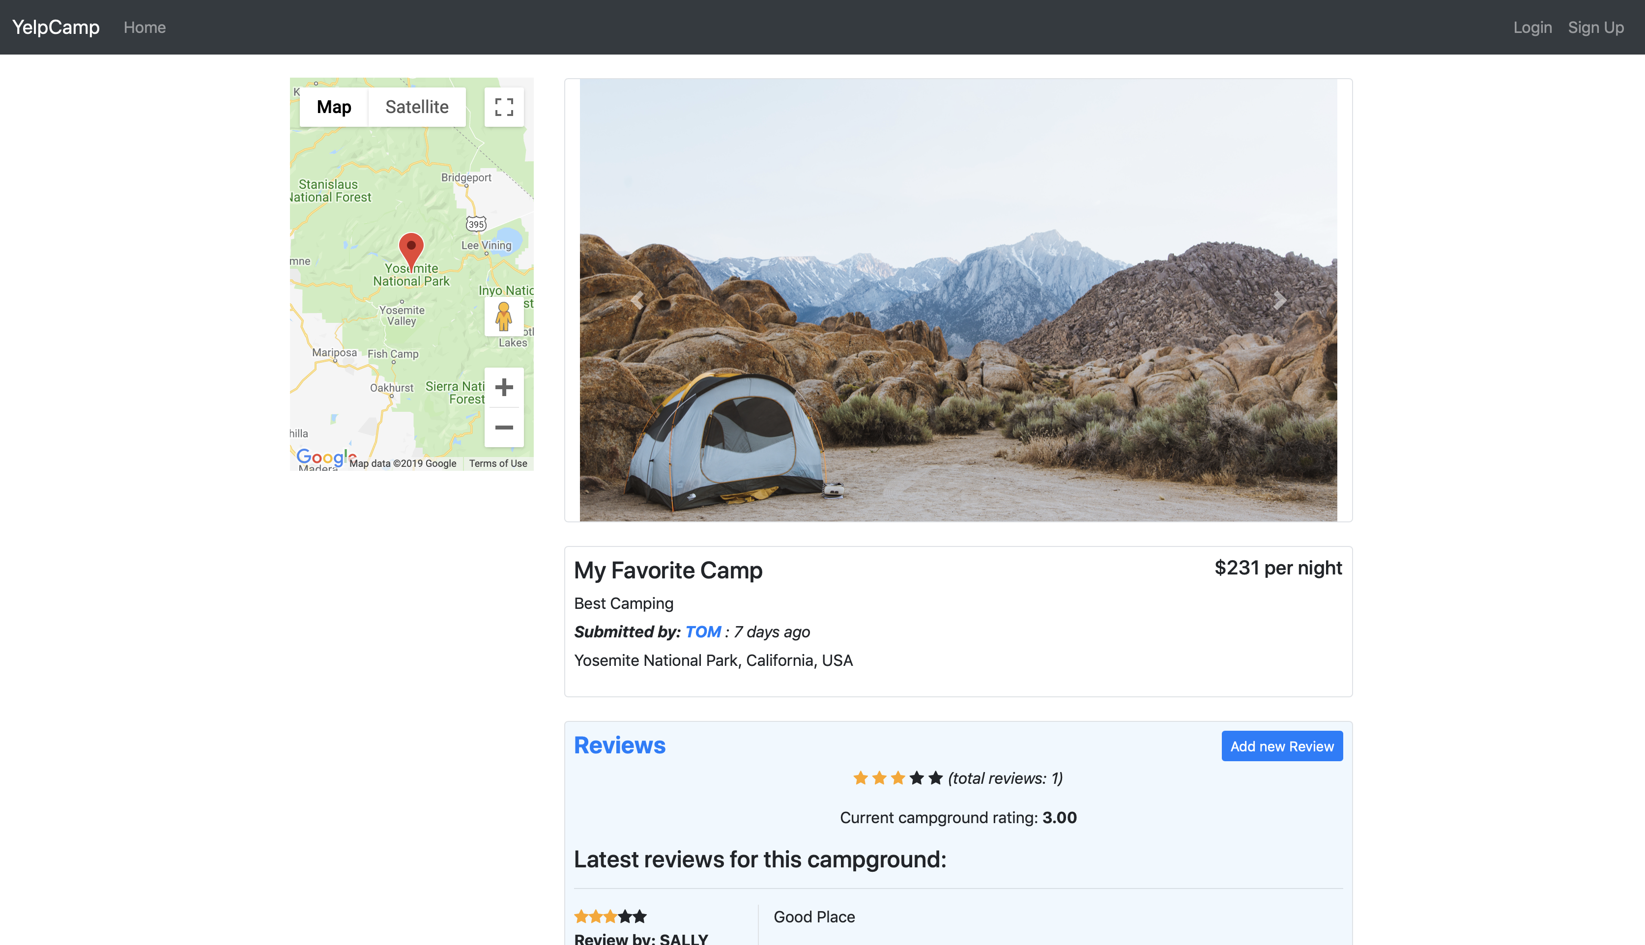
Task: Click the Review by: SALLY text
Action: tap(641, 939)
